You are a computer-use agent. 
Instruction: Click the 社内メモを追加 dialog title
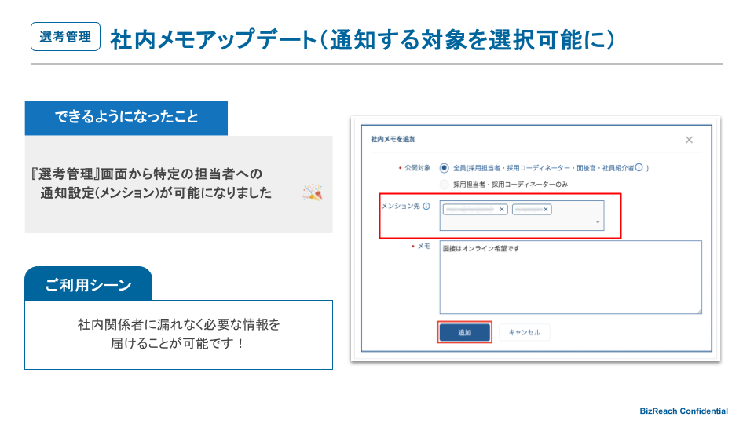tap(393, 140)
